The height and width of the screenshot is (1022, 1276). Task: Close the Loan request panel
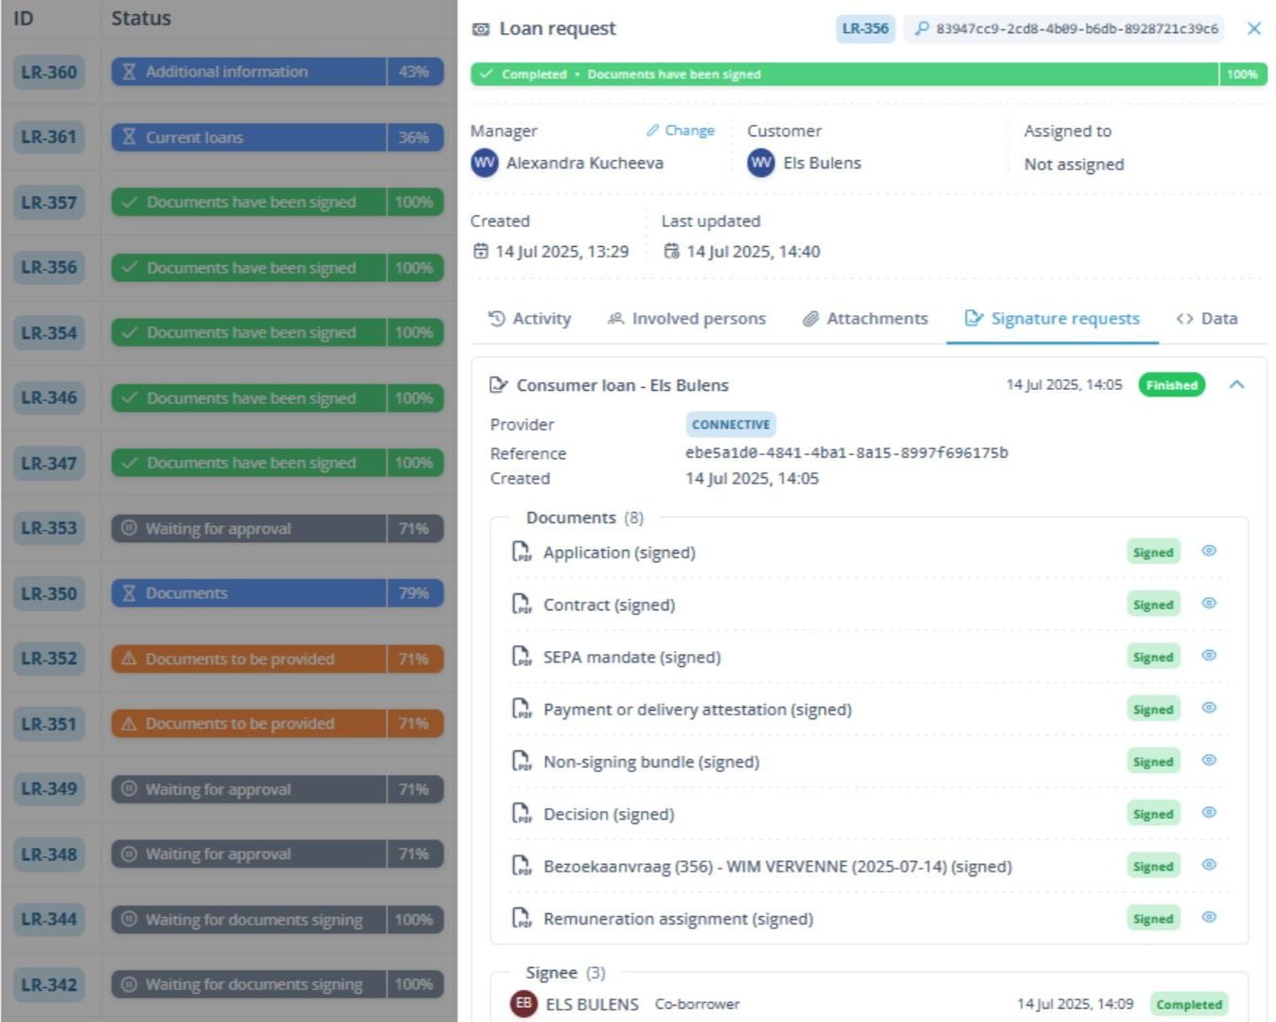coord(1254,28)
